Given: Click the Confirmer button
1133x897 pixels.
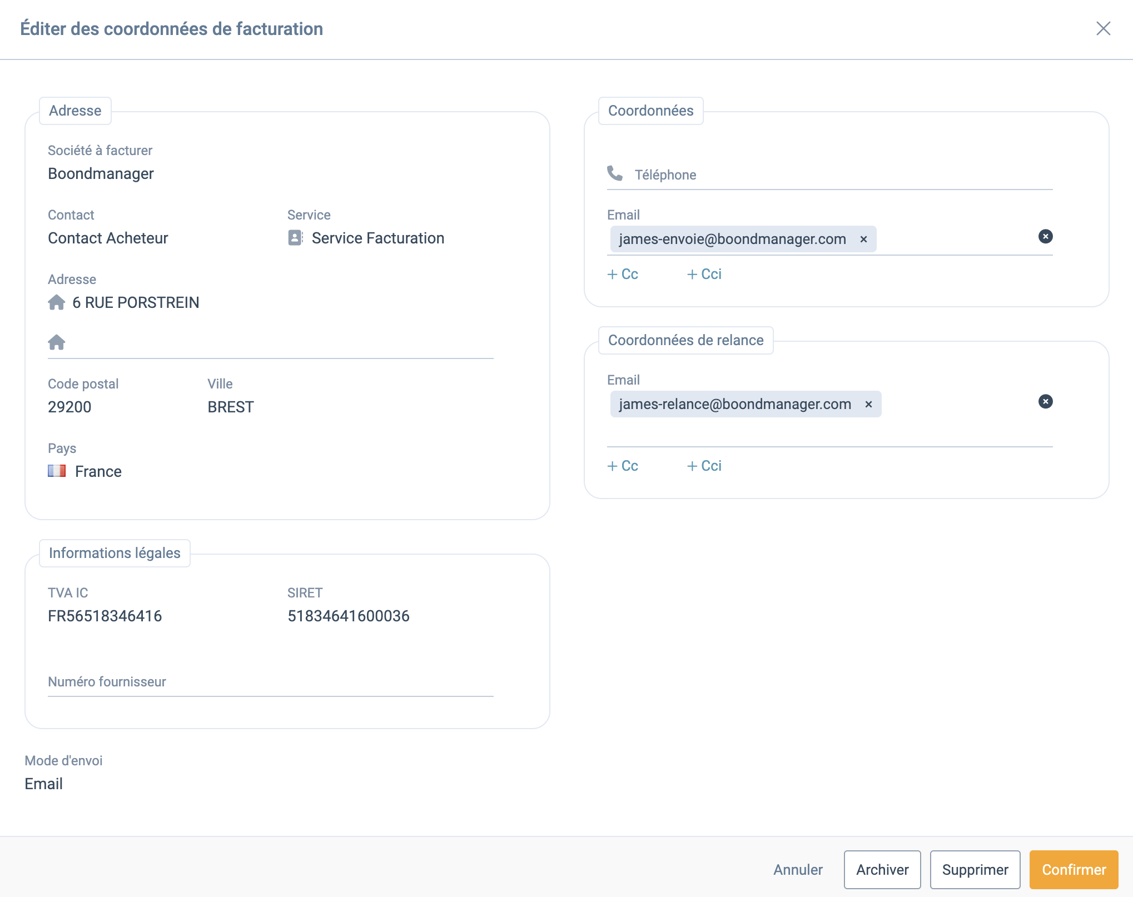Looking at the screenshot, I should point(1074,870).
